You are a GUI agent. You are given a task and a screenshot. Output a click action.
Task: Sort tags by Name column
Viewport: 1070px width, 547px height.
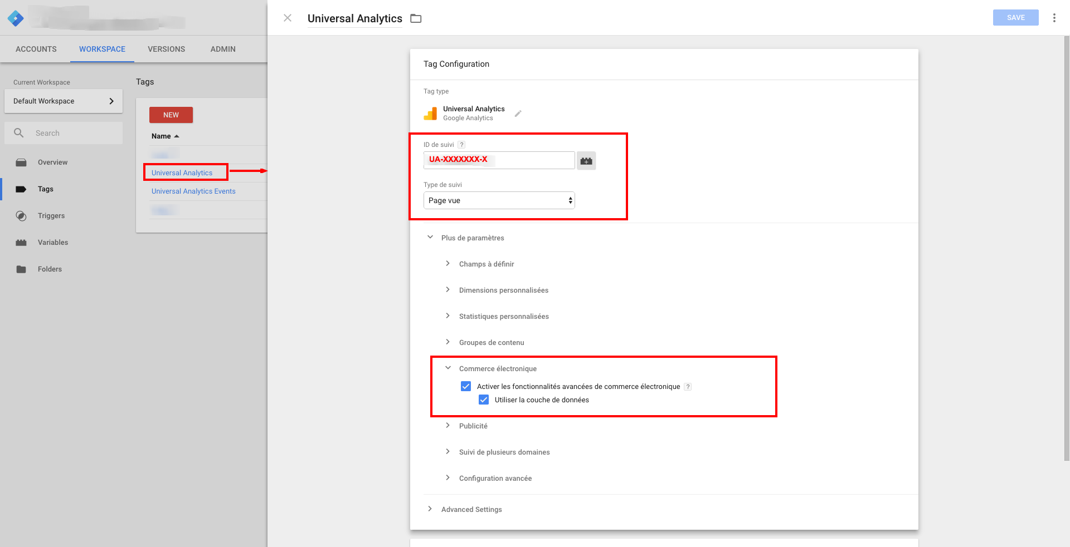tap(165, 136)
